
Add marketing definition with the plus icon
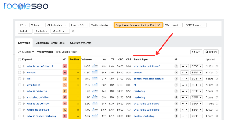24,97
